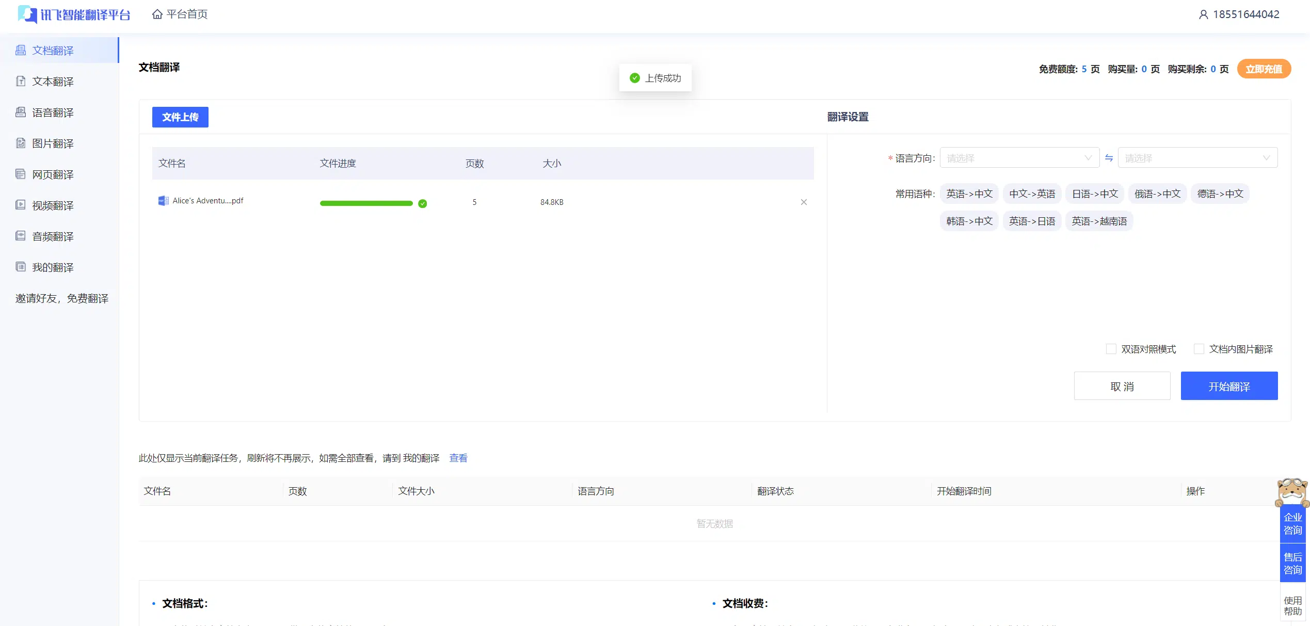Expand the target language 请选择 dropdown

tap(1197, 158)
